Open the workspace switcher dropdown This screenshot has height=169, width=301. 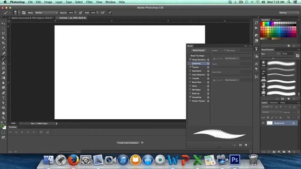click(289, 13)
